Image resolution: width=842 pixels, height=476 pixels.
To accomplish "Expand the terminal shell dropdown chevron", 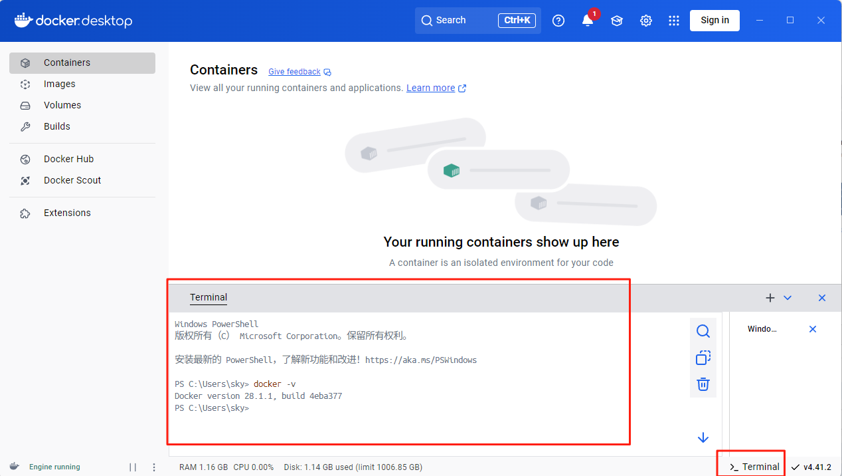I will point(788,298).
